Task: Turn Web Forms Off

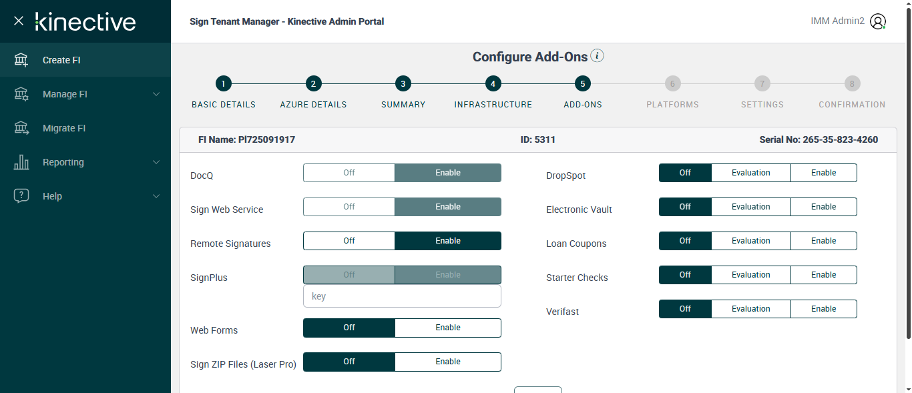Action: point(349,328)
